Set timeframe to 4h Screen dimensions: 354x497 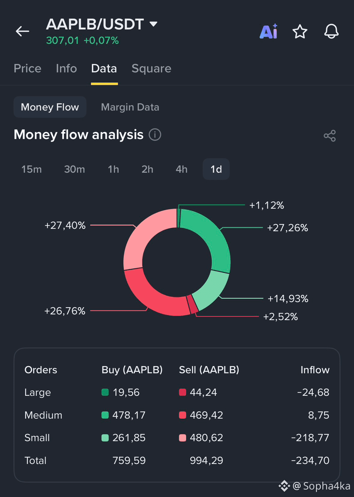coord(181,169)
